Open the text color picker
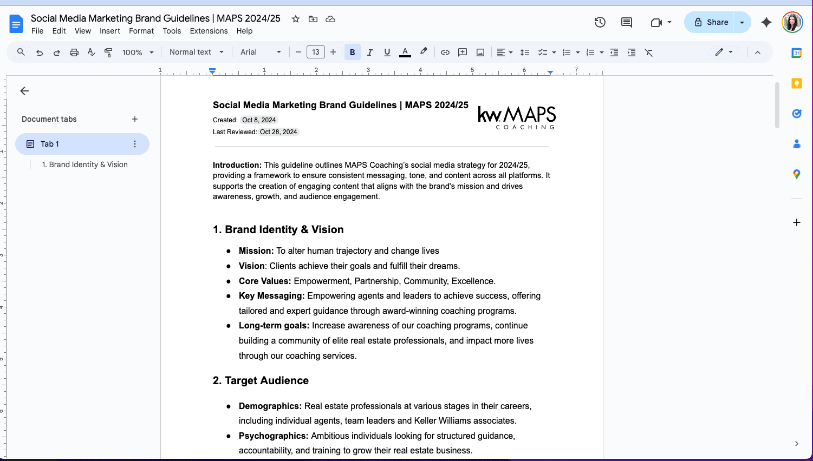 405,52
